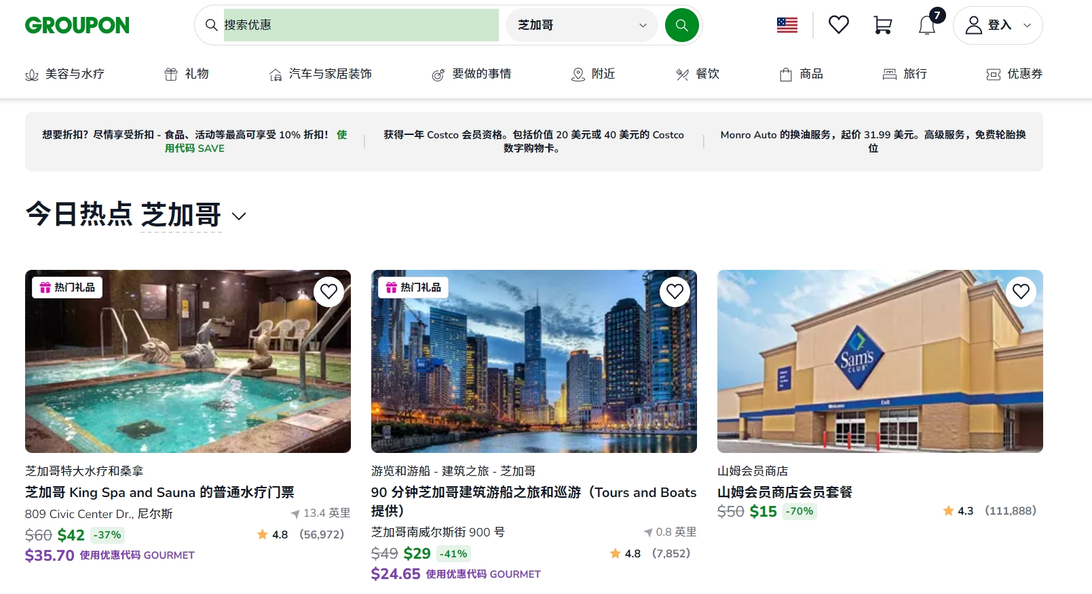Viewport: 1092px width, 594px height.
Task: Click the fork and knife icon beside 餐饮
Action: [682, 75]
